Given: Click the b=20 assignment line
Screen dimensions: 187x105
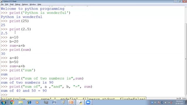Looking at the screenshot, I should [14, 41].
